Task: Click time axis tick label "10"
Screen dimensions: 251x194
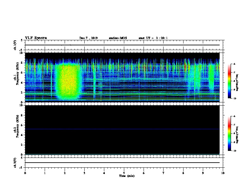Action: [x=223, y=173]
